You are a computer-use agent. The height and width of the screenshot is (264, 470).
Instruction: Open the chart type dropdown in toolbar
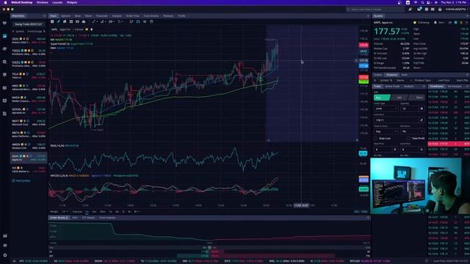pyautogui.click(x=103, y=21)
